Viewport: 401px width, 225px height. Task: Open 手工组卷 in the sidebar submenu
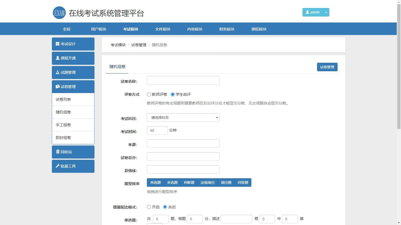tap(63, 125)
